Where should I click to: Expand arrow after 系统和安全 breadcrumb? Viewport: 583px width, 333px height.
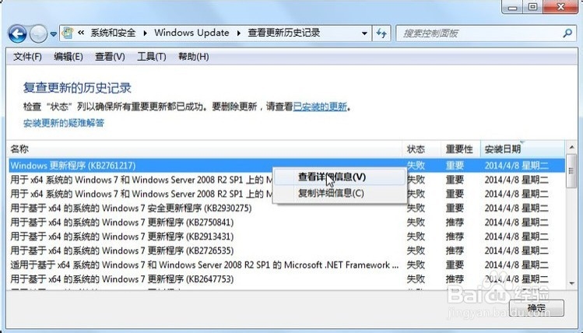pos(145,33)
